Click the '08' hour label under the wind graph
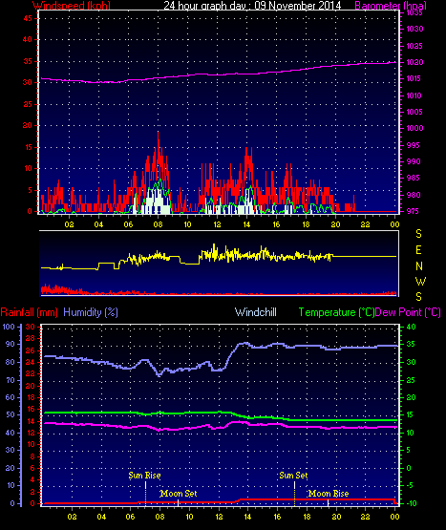The image size is (446, 530). click(158, 224)
